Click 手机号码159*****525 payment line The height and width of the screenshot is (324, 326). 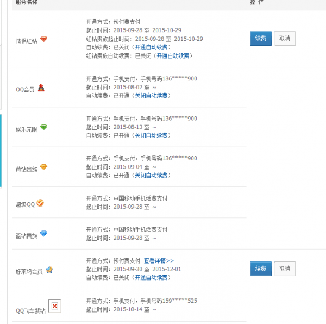click(x=142, y=301)
